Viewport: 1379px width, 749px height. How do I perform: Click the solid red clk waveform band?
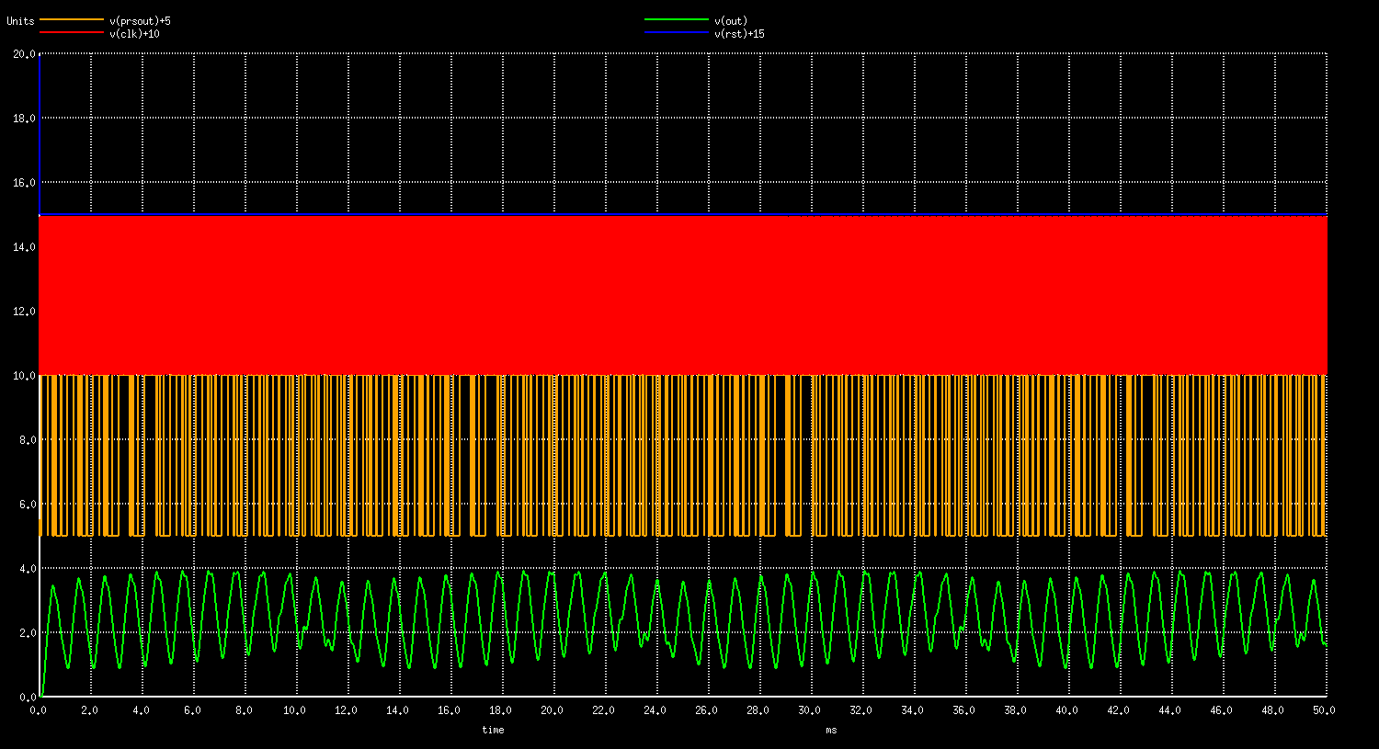683,295
